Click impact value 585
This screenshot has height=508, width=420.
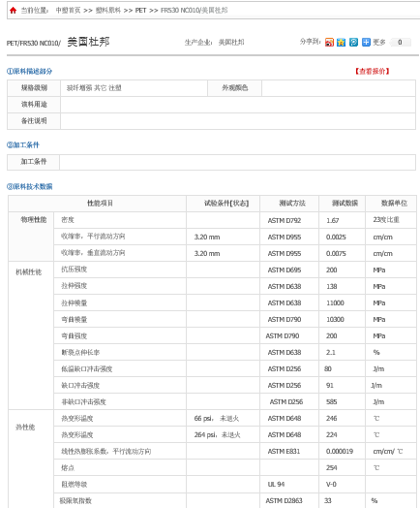tap(331, 402)
